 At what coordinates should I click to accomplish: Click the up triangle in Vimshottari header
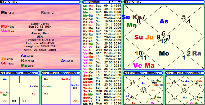[x=116, y=2]
